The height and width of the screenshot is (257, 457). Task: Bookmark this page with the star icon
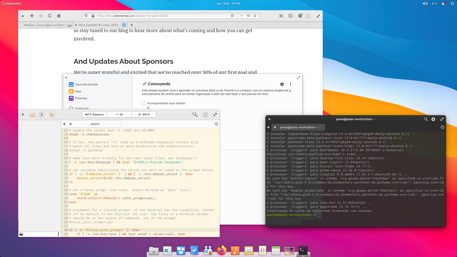[x=255, y=16]
